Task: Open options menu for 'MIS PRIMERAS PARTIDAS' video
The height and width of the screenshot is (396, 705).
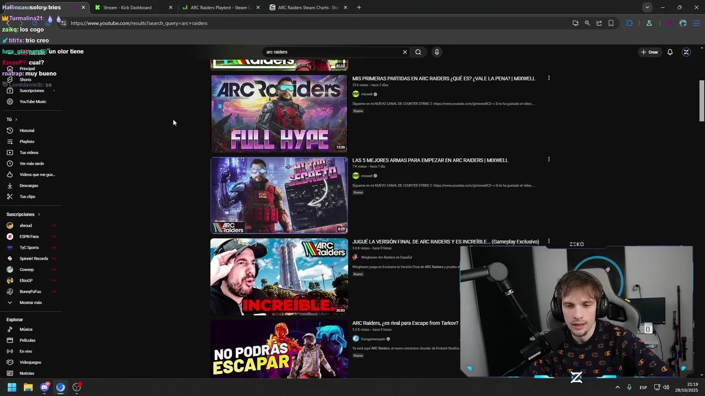Action: tap(549, 78)
